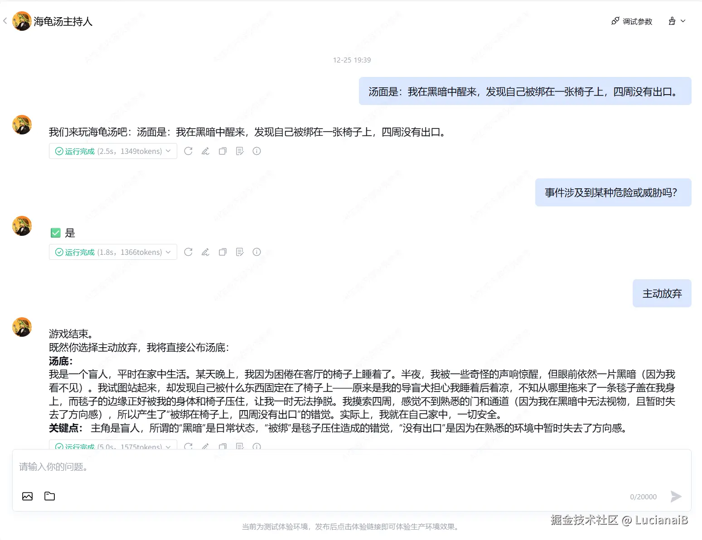Viewport: 702px width, 540px height.
Task: Open the 调试参数 debug panel
Action: tap(631, 21)
